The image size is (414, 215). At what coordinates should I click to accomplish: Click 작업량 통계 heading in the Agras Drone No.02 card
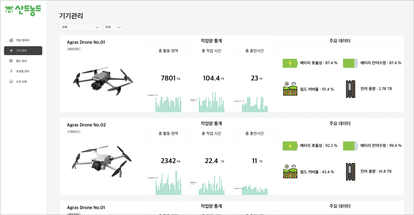pos(211,123)
